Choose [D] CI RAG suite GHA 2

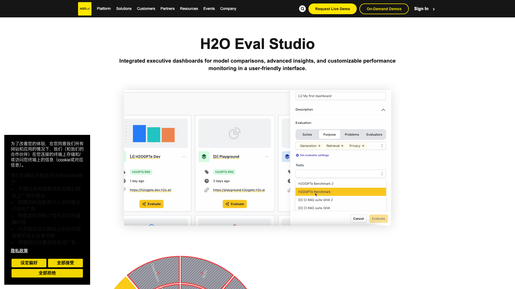coord(341,200)
